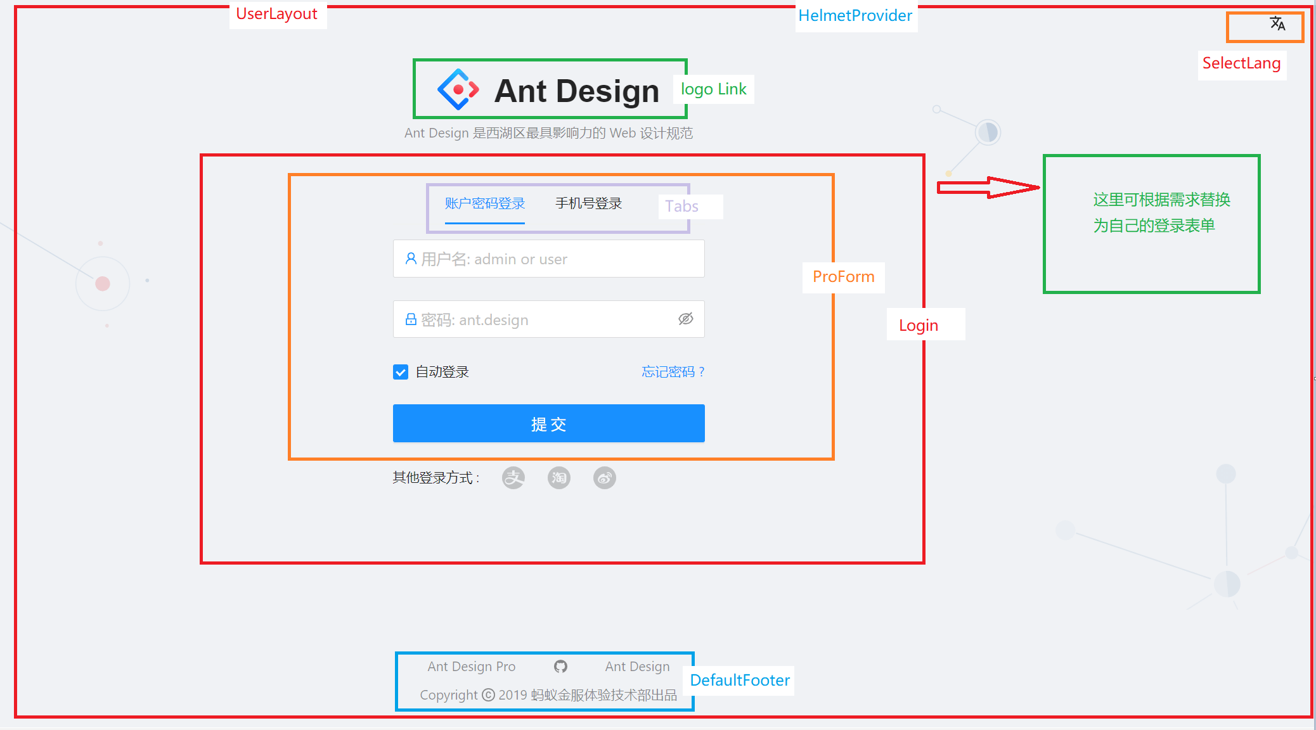
Task: Open the Ant Design Pro footer link
Action: (472, 667)
